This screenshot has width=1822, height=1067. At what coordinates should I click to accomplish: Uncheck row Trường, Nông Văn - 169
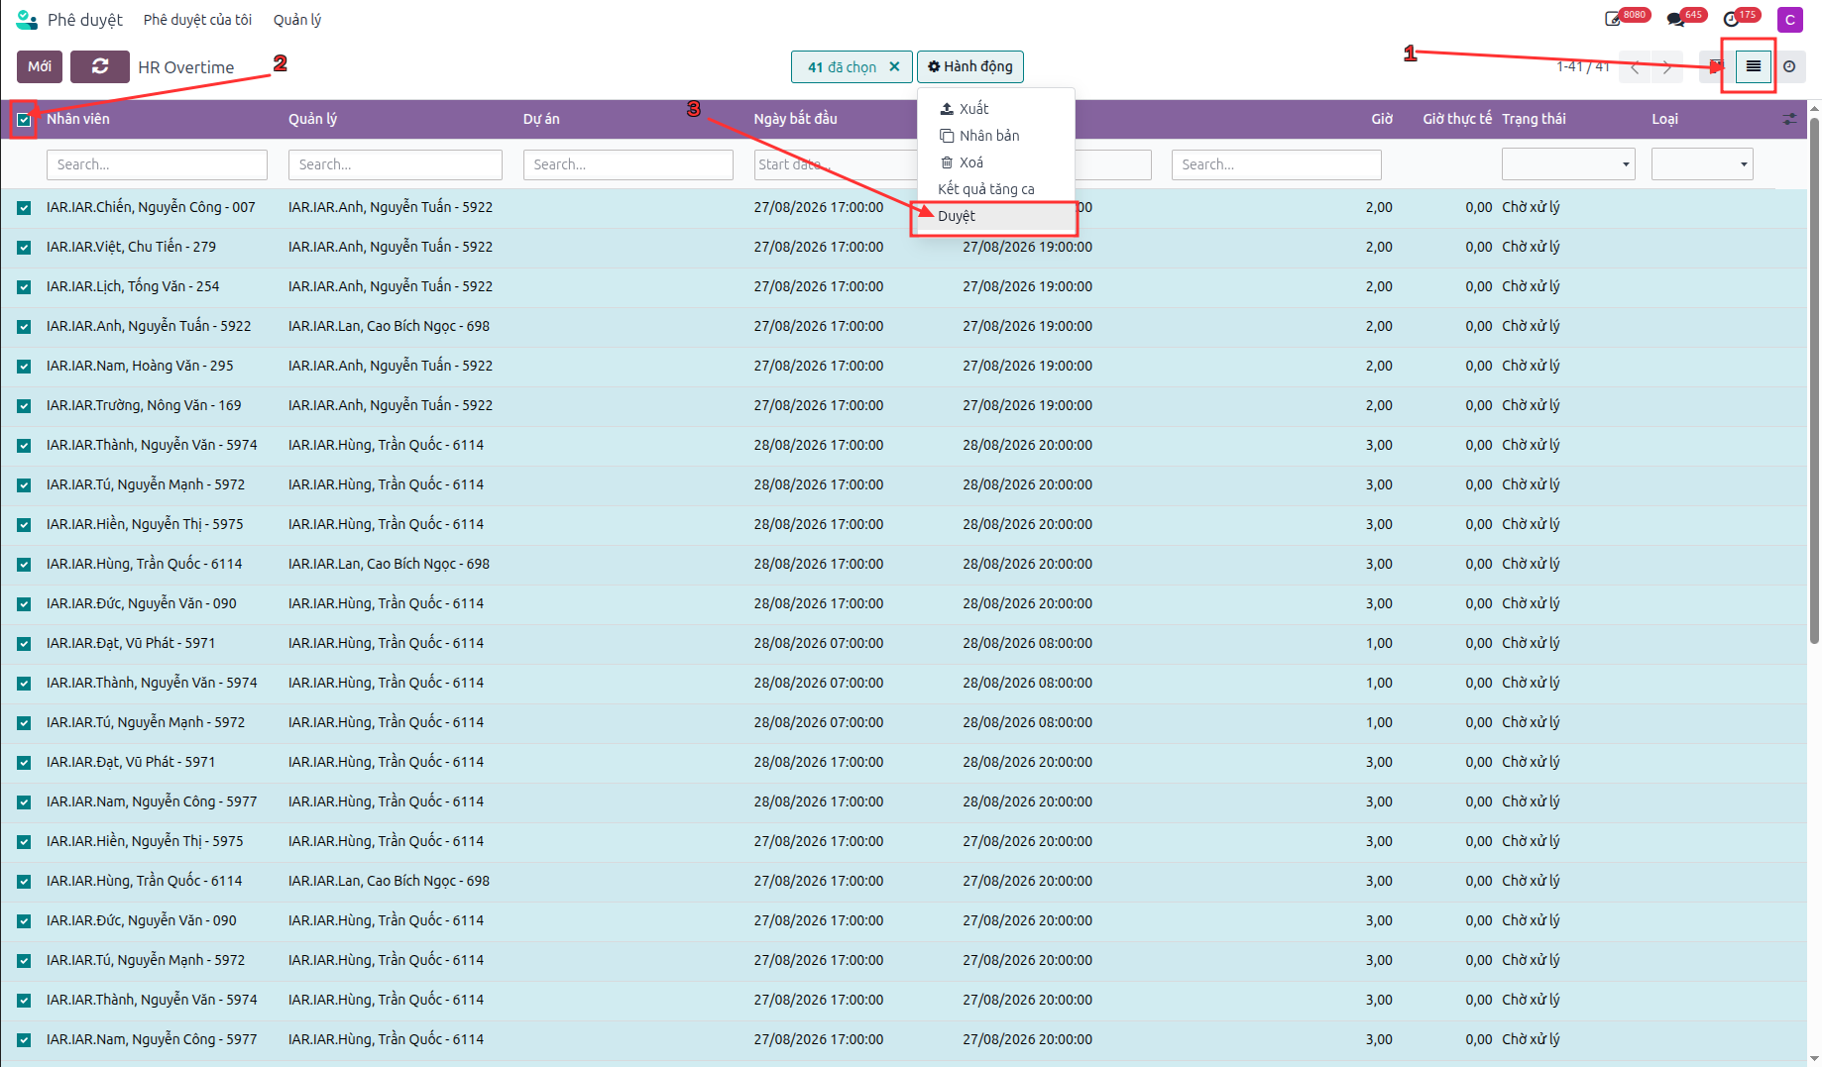pos(24,406)
